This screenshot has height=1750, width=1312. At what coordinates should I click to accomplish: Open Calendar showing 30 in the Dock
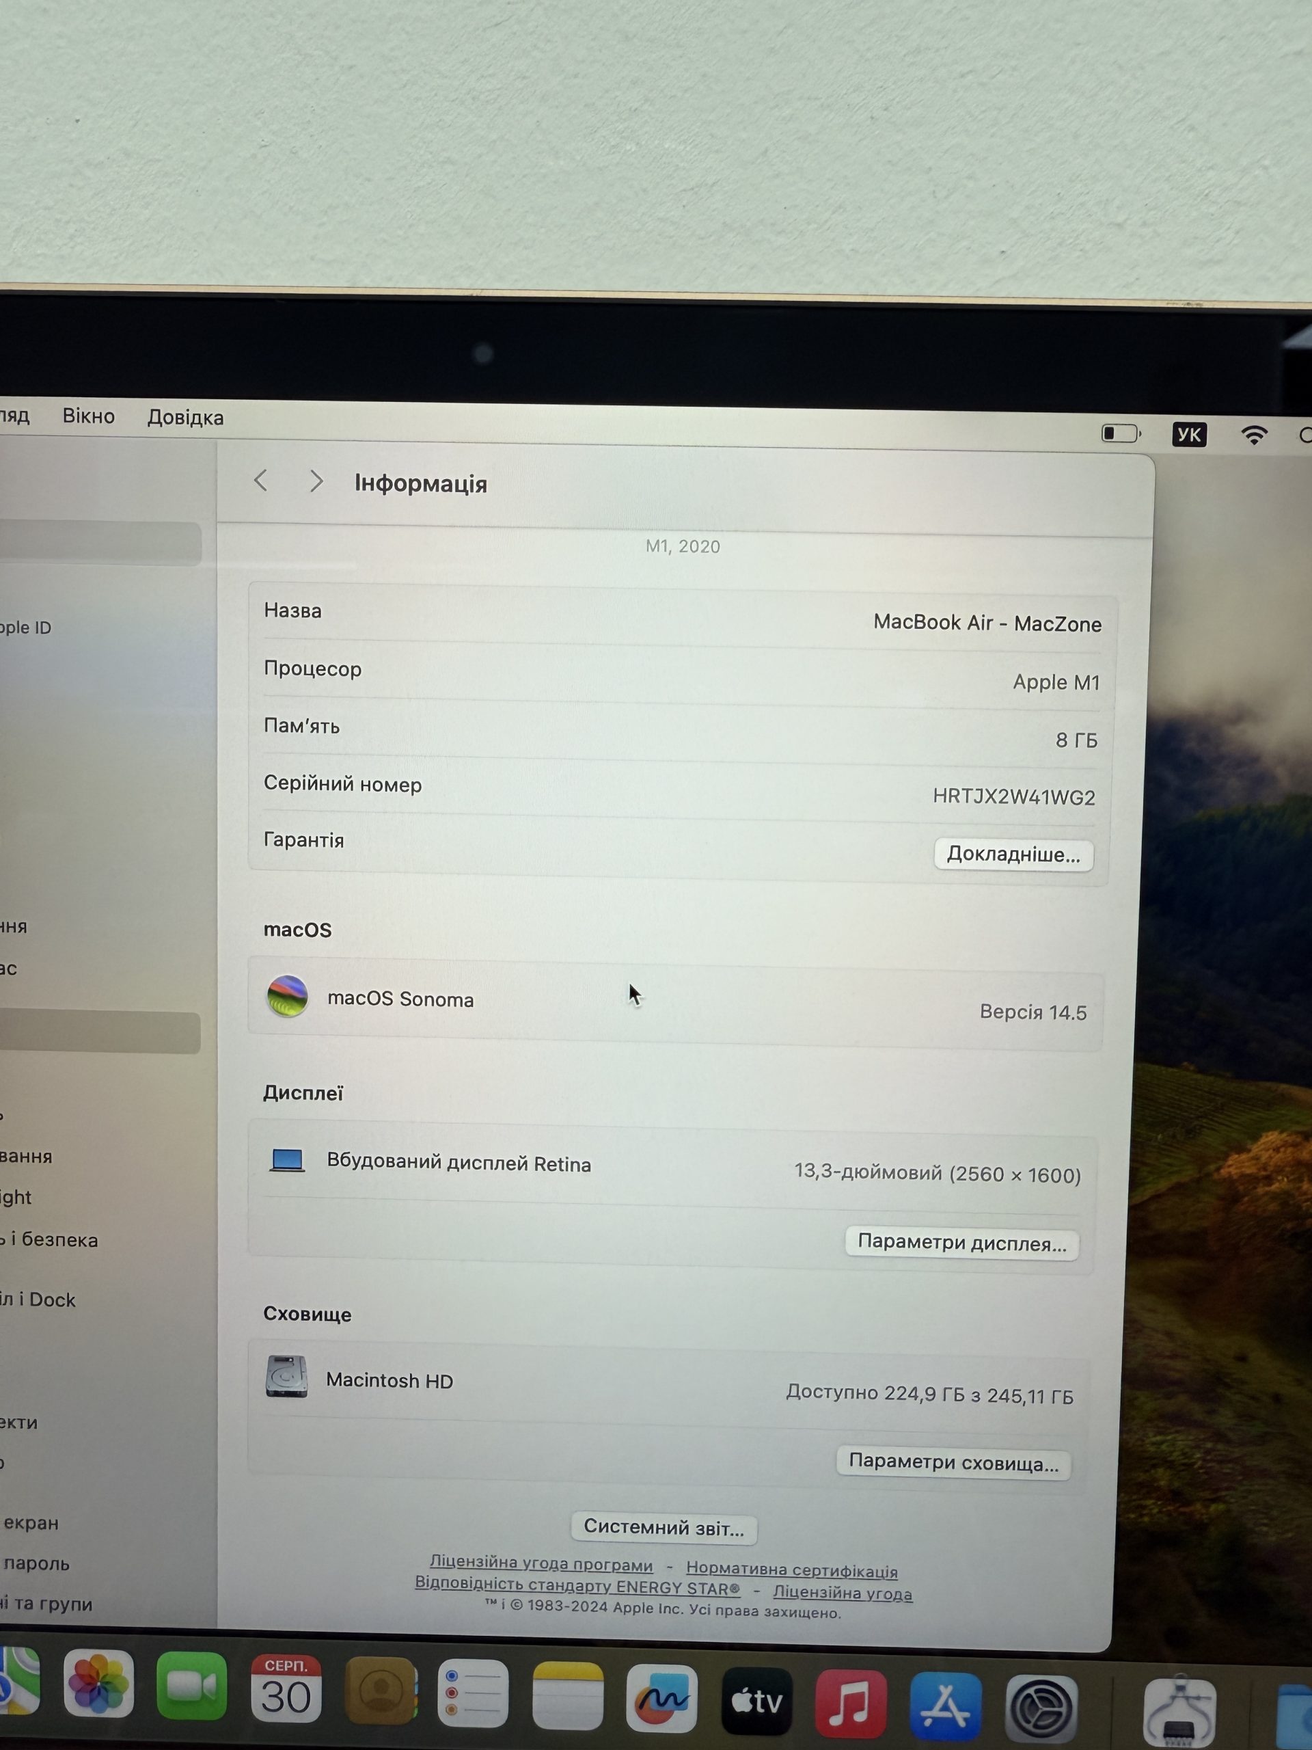(286, 1688)
